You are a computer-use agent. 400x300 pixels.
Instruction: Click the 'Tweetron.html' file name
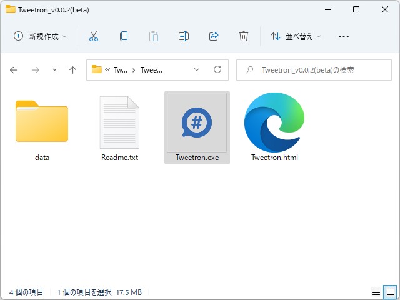coord(274,157)
